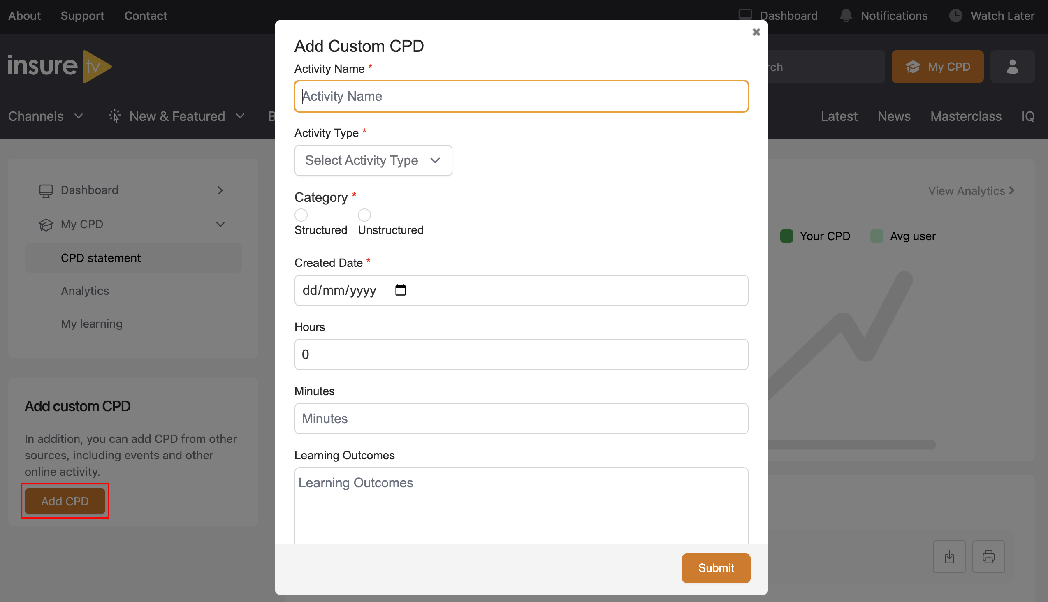
Task: Click the download icon at bottom right
Action: pos(950,556)
